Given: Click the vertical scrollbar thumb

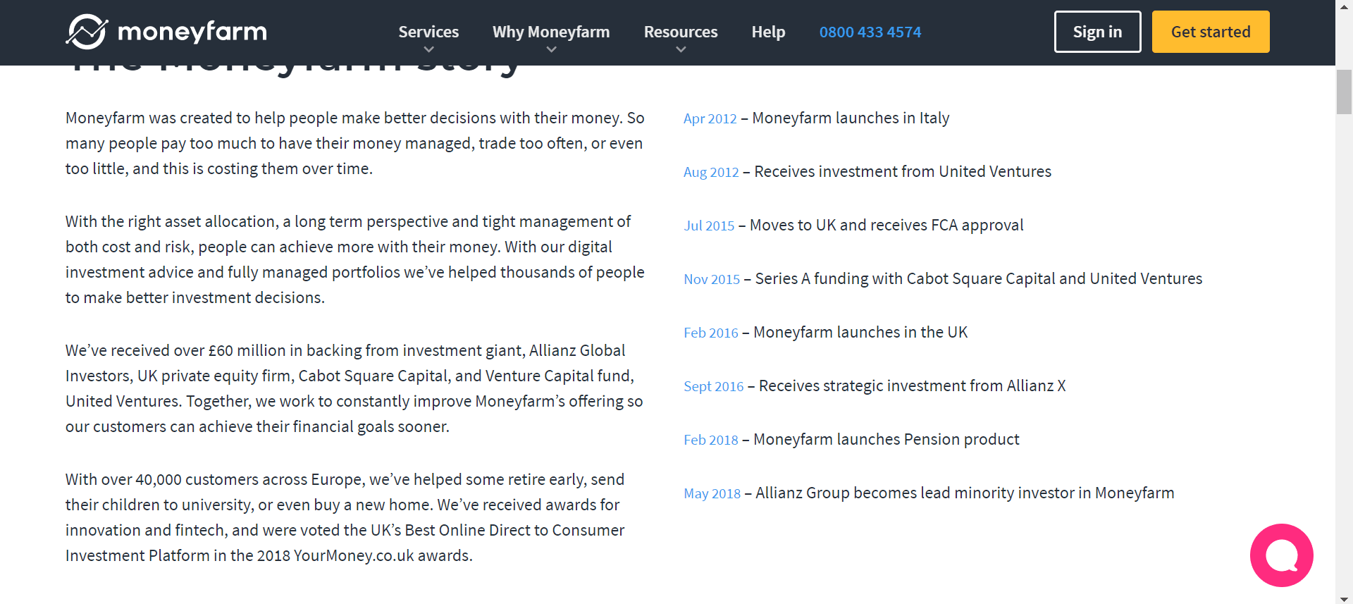Looking at the screenshot, I should 1344,92.
